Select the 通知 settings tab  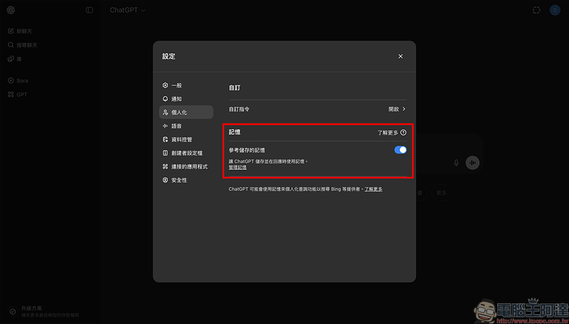point(186,99)
